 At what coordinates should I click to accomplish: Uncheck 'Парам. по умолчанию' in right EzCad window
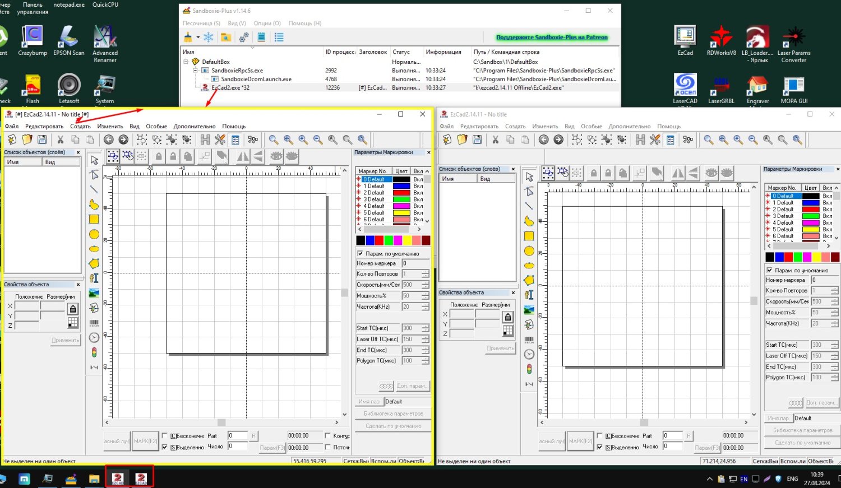tap(769, 270)
